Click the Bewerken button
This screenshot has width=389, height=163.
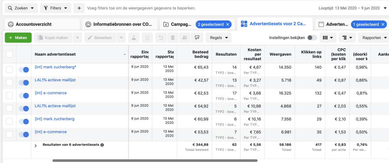point(100,37)
